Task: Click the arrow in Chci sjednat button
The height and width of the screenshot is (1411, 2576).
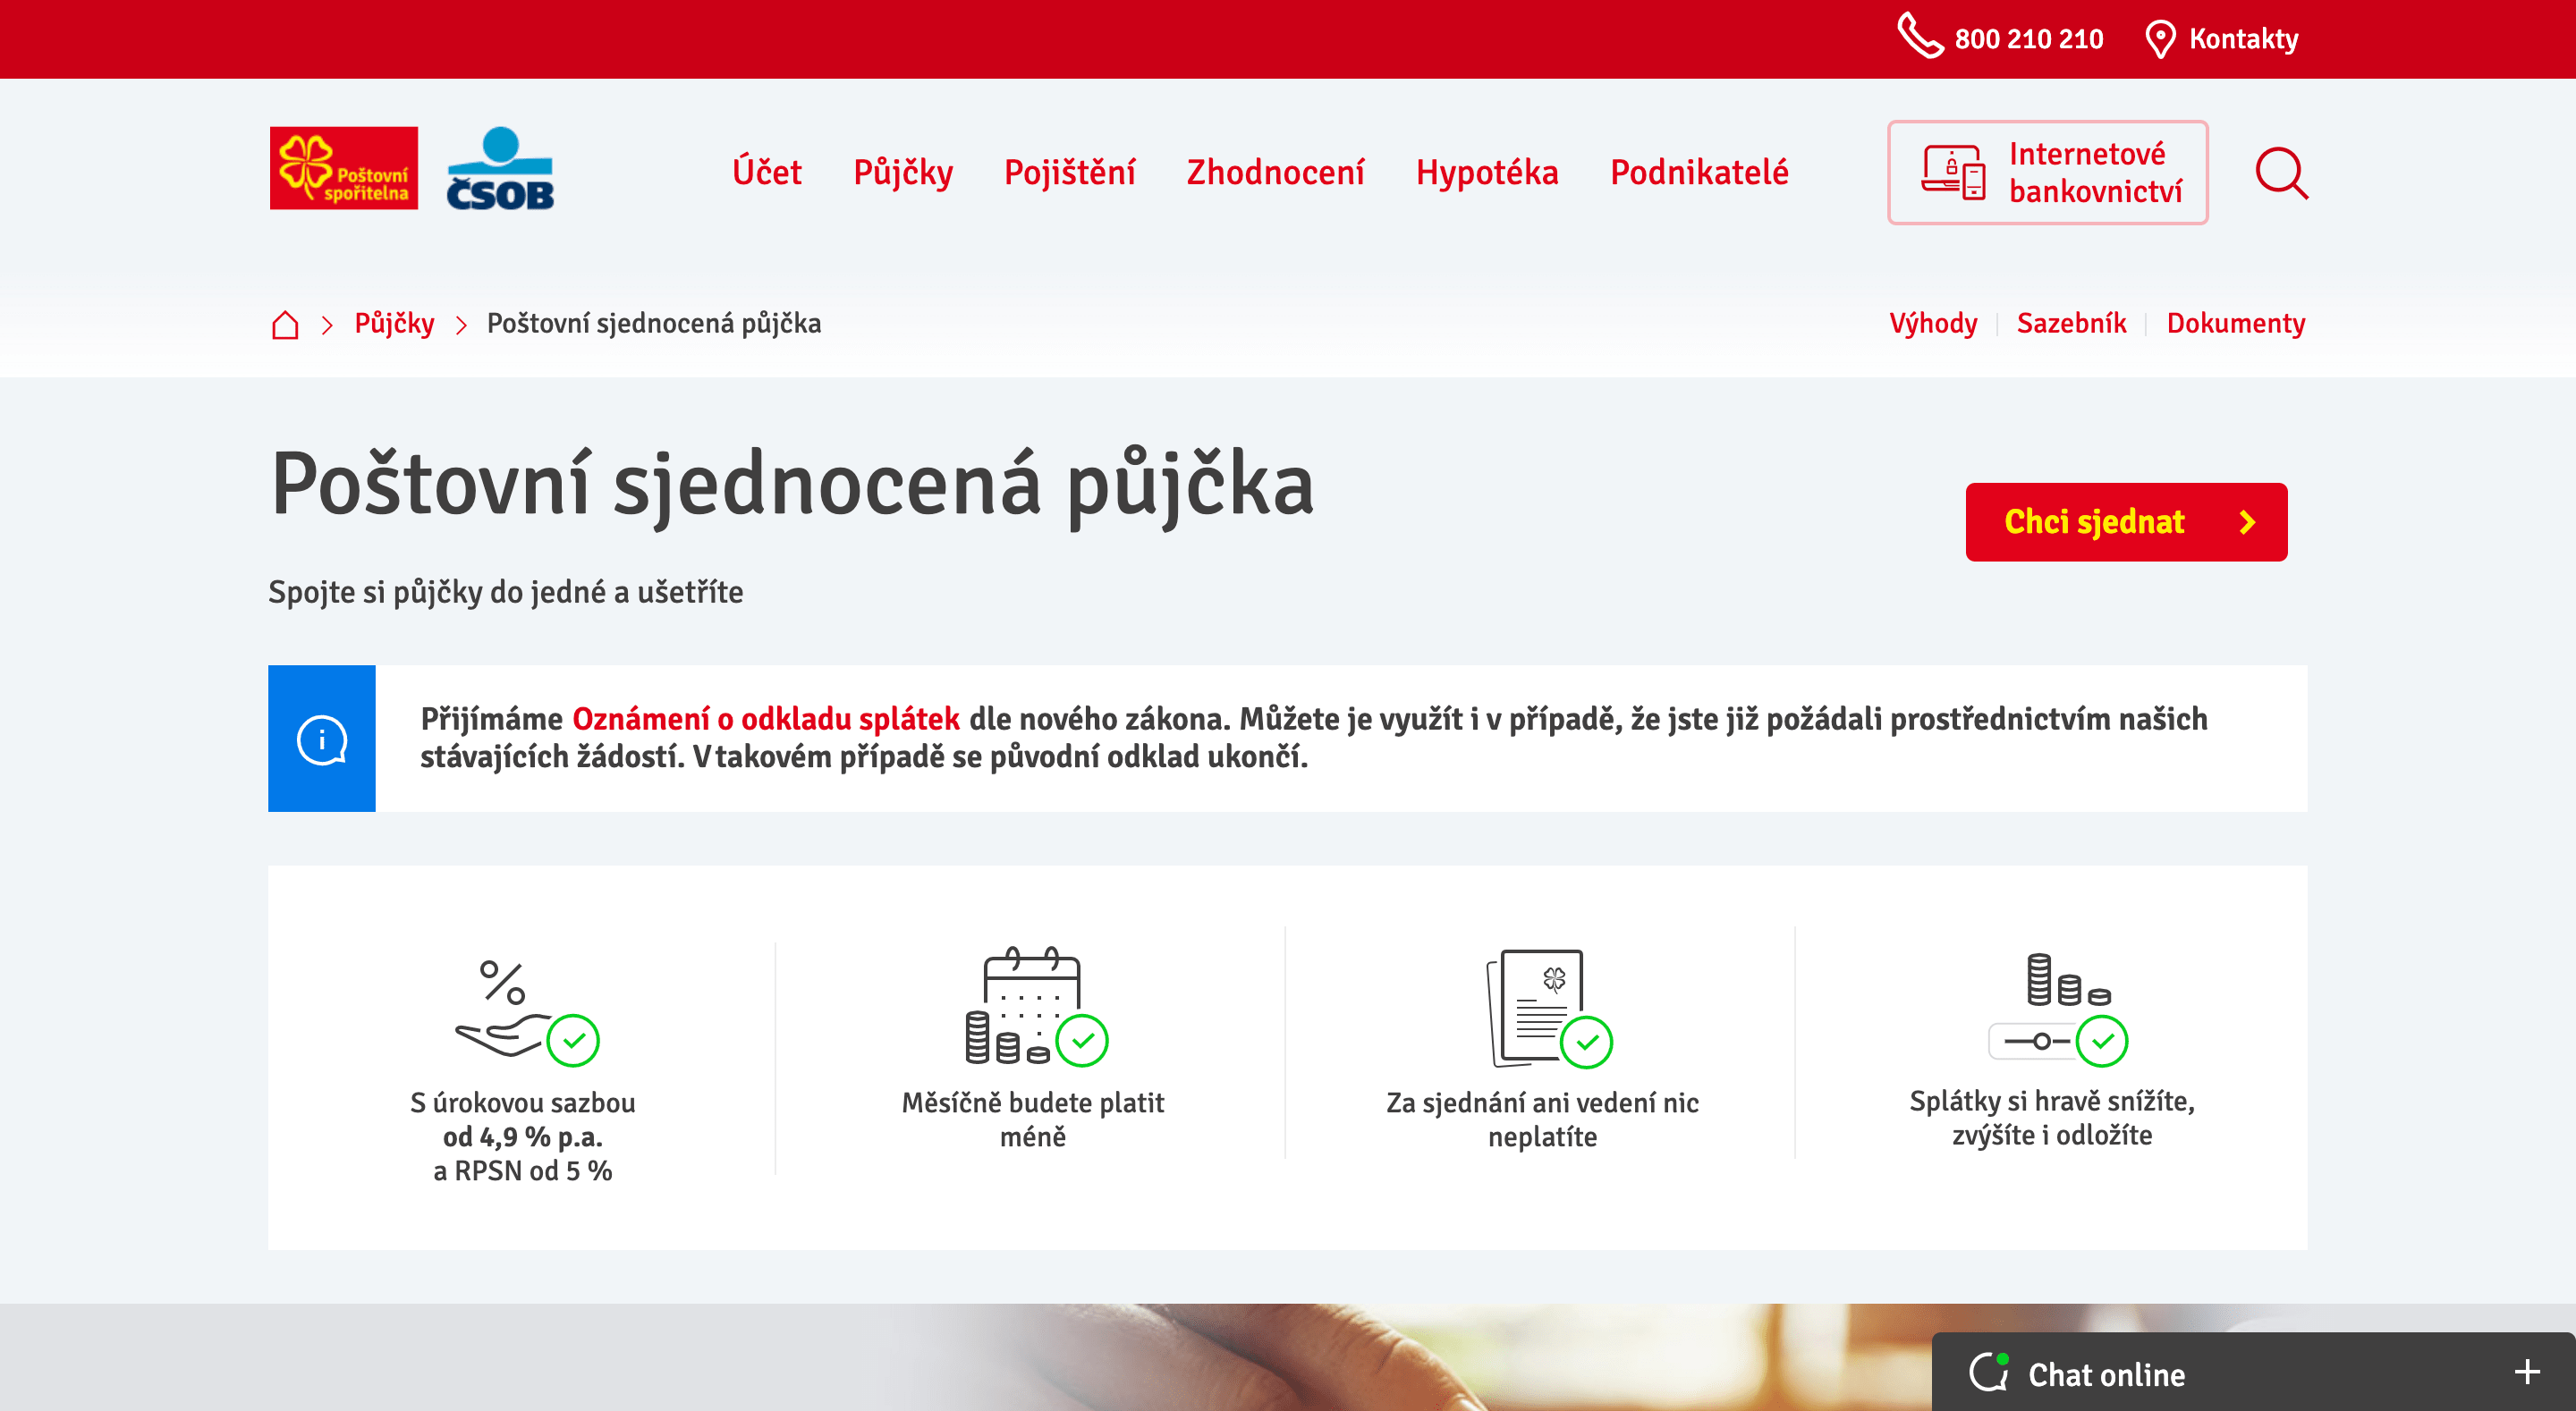Action: [x=2247, y=522]
